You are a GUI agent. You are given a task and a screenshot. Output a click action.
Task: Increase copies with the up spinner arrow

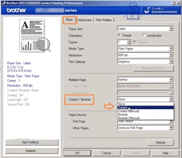[x=129, y=41]
